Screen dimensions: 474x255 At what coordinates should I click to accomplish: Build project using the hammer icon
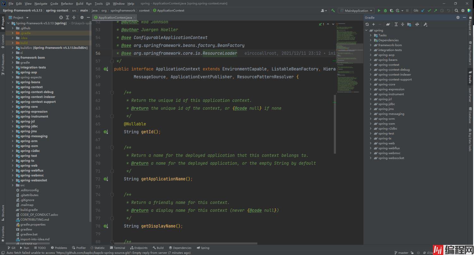point(333,10)
